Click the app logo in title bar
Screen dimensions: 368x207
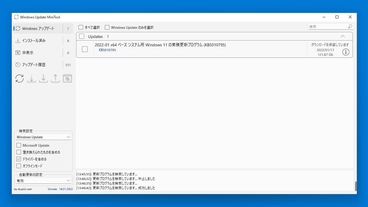pyautogui.click(x=16, y=17)
